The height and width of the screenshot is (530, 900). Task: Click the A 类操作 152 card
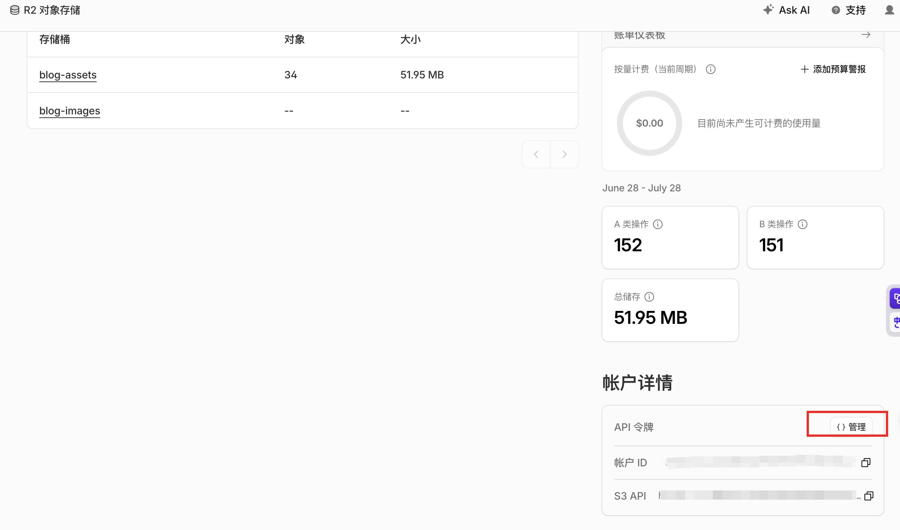pos(670,238)
